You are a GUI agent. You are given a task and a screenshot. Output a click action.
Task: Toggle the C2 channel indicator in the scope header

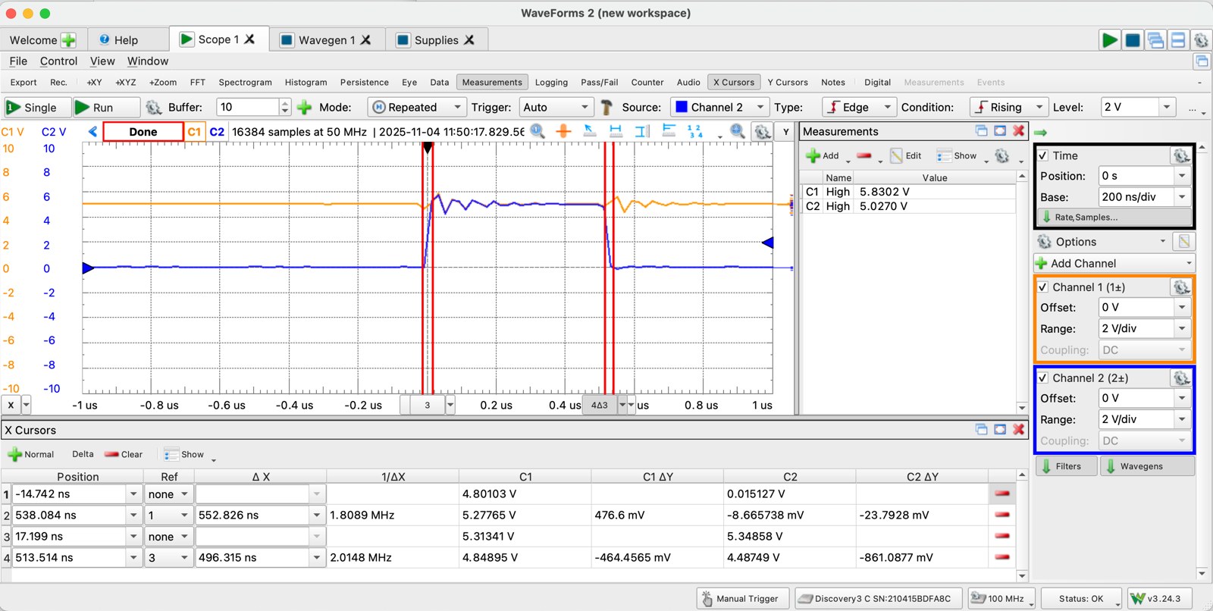click(217, 131)
